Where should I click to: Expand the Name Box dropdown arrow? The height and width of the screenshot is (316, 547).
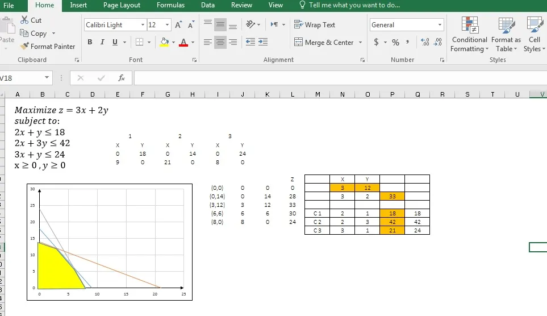[47, 77]
